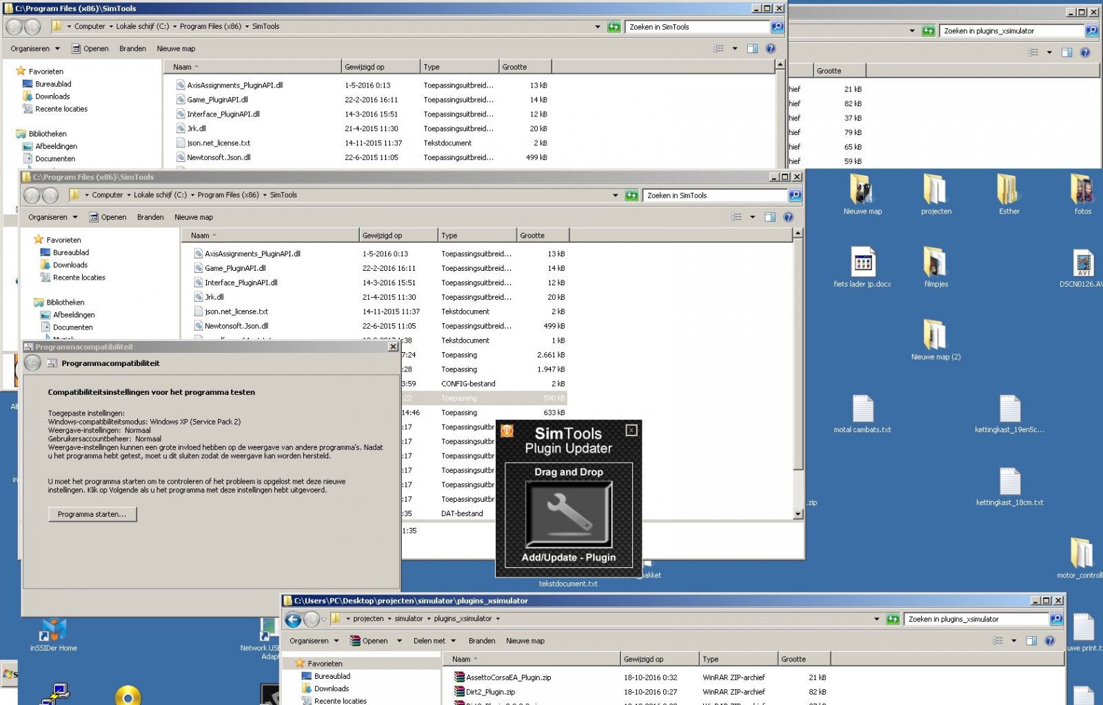
Task: Open DSCN0126 AVI video file
Action: pos(1083,267)
